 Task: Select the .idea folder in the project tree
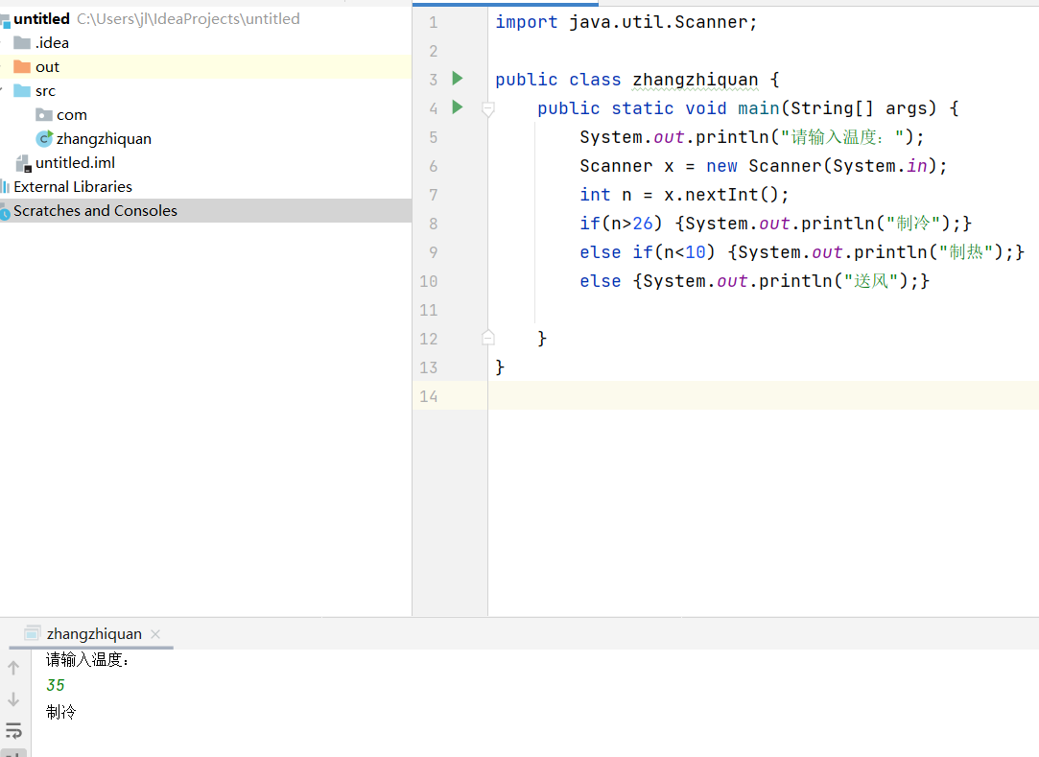(52, 43)
